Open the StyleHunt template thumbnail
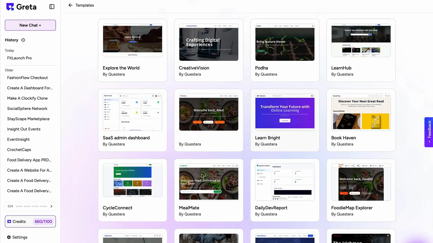 click(x=133, y=238)
